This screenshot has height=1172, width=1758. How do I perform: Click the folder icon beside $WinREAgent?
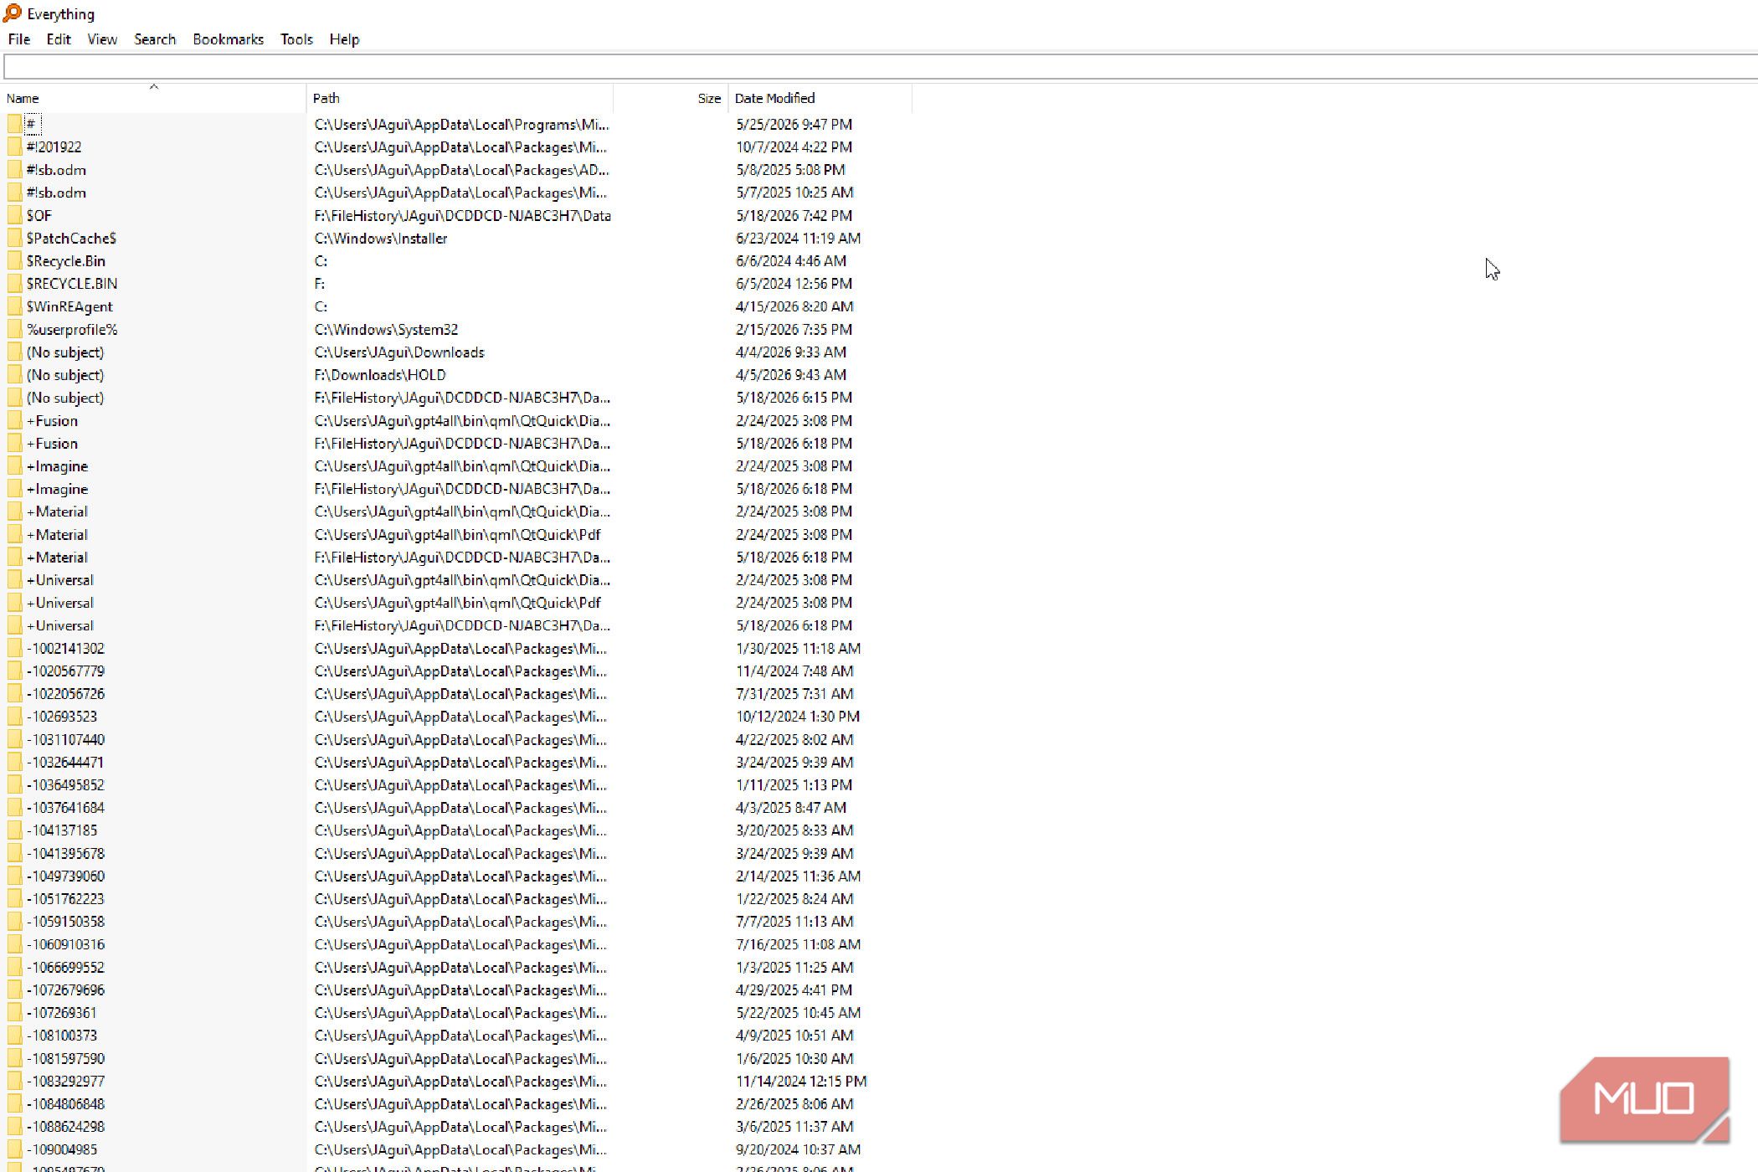(14, 306)
